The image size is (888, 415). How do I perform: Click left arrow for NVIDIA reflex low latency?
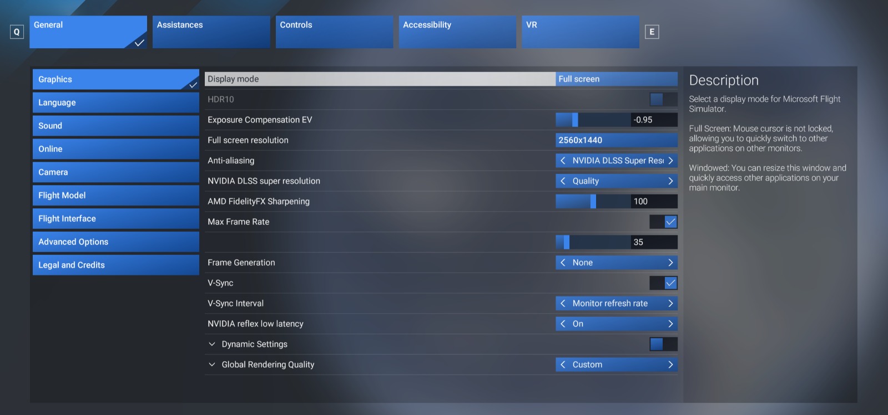coord(563,324)
